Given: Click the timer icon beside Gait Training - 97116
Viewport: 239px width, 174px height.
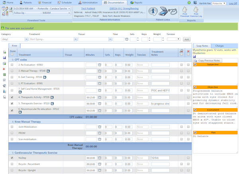Looking at the screenshot, I should [45, 77].
